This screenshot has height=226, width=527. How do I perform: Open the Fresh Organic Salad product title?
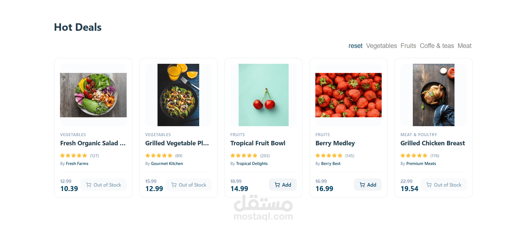click(93, 143)
